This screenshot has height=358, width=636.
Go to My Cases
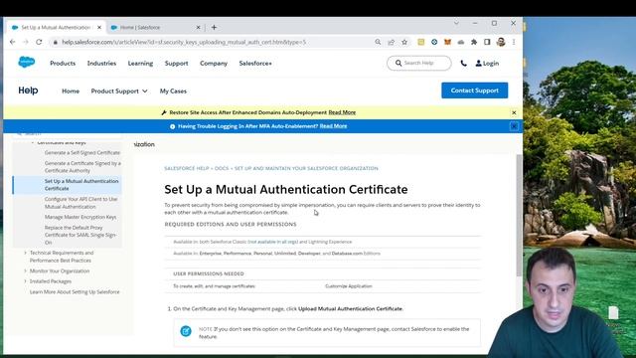(x=173, y=90)
